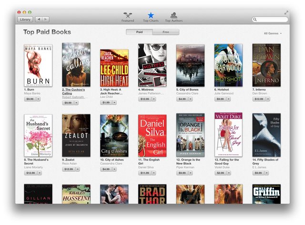Screen dimensions: 305x225
Task: Open the Fifty Shades of Grey cover
Action: tap(266, 135)
